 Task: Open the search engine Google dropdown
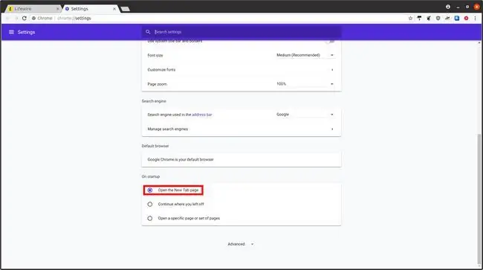pos(305,115)
